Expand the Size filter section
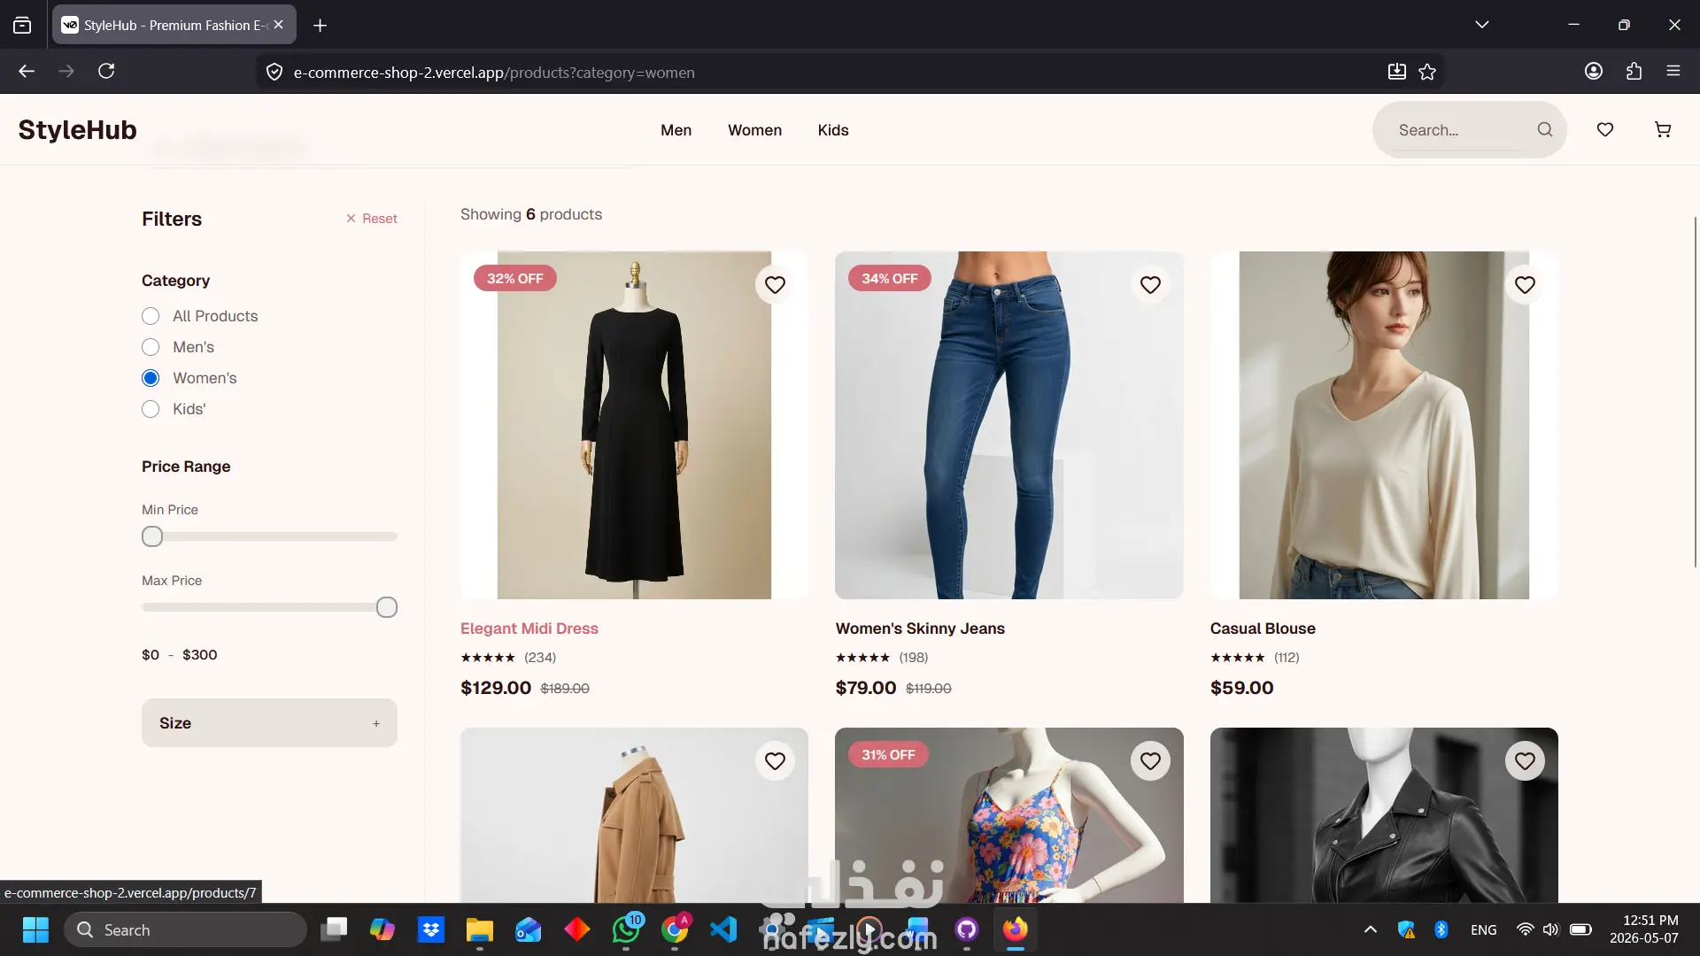Viewport: 1700px width, 956px height. [269, 723]
